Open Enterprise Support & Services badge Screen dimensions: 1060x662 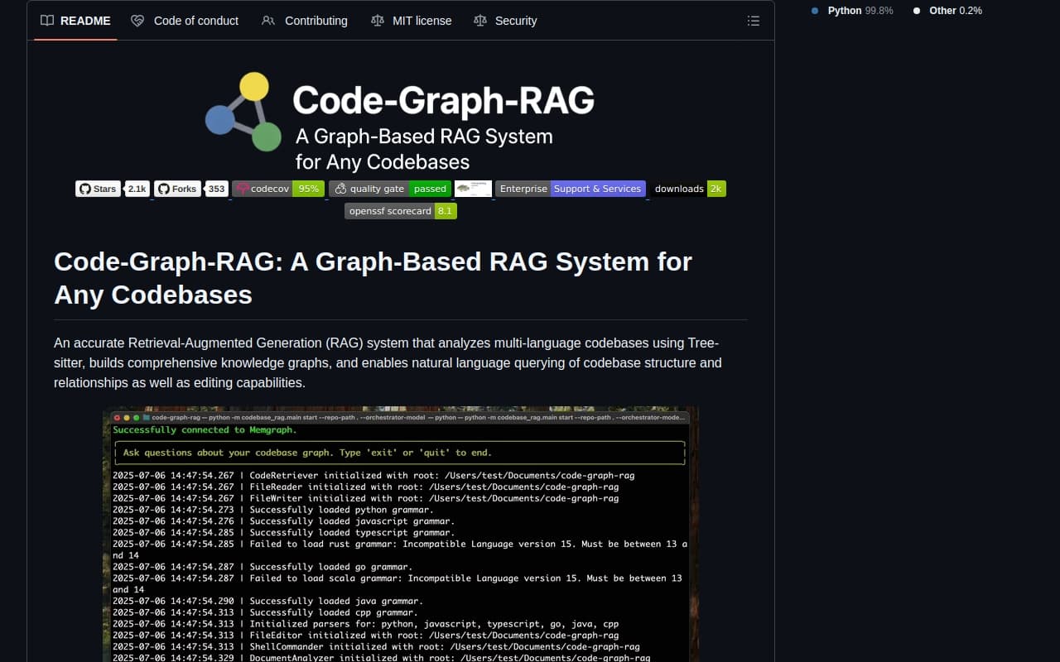pyautogui.click(x=571, y=189)
